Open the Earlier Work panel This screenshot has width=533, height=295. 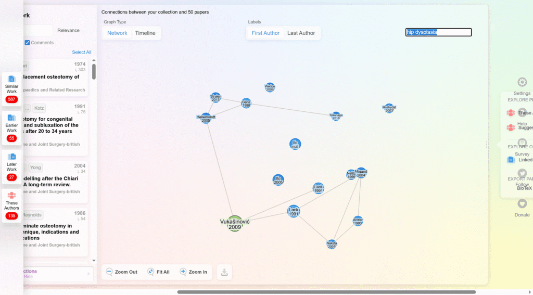point(11,127)
